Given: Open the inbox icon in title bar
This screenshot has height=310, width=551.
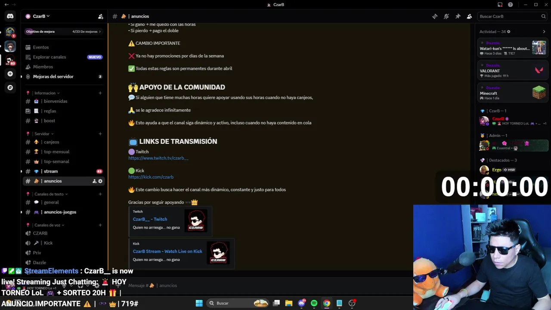Looking at the screenshot, I should [500, 5].
